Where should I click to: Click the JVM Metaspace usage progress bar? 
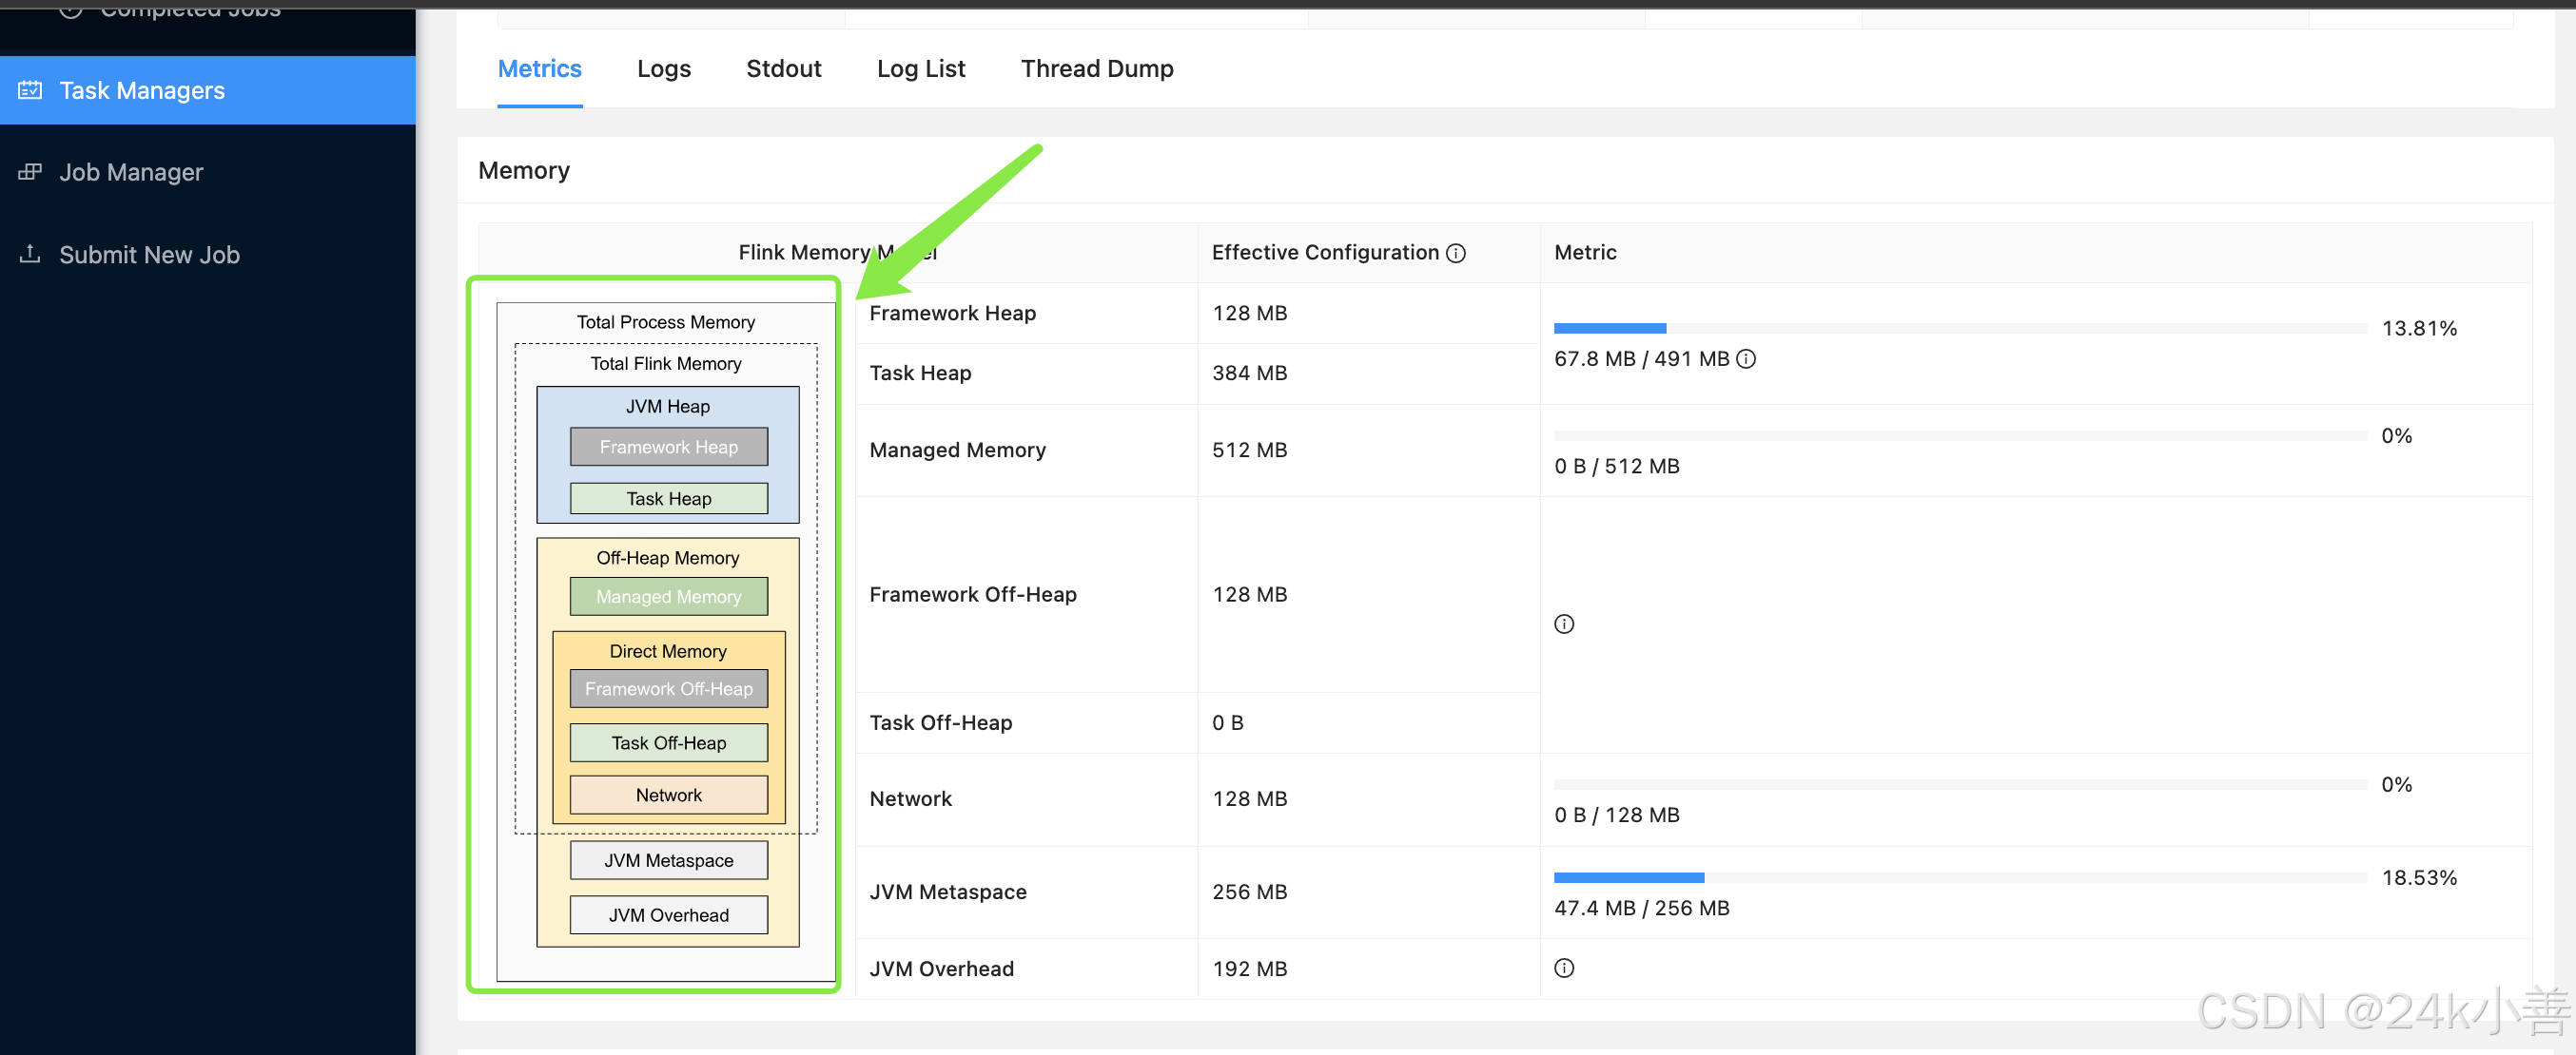(1959, 877)
